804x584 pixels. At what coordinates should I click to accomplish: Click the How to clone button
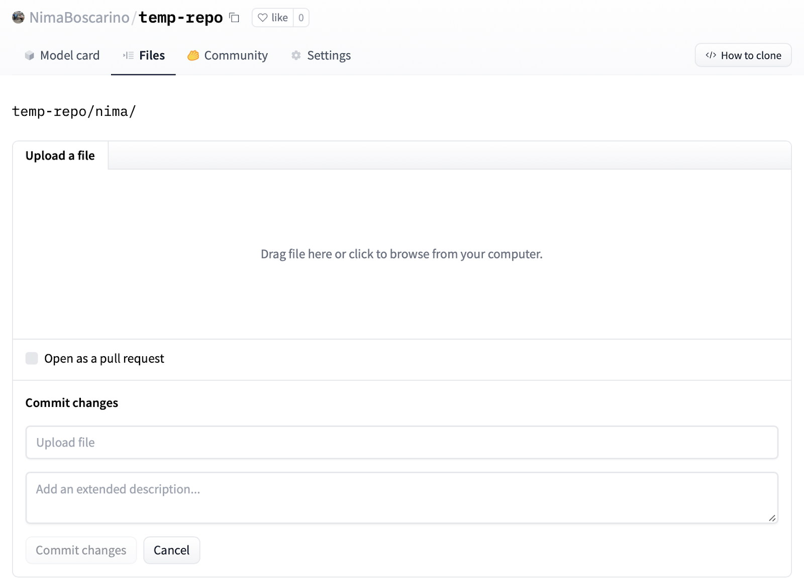743,55
